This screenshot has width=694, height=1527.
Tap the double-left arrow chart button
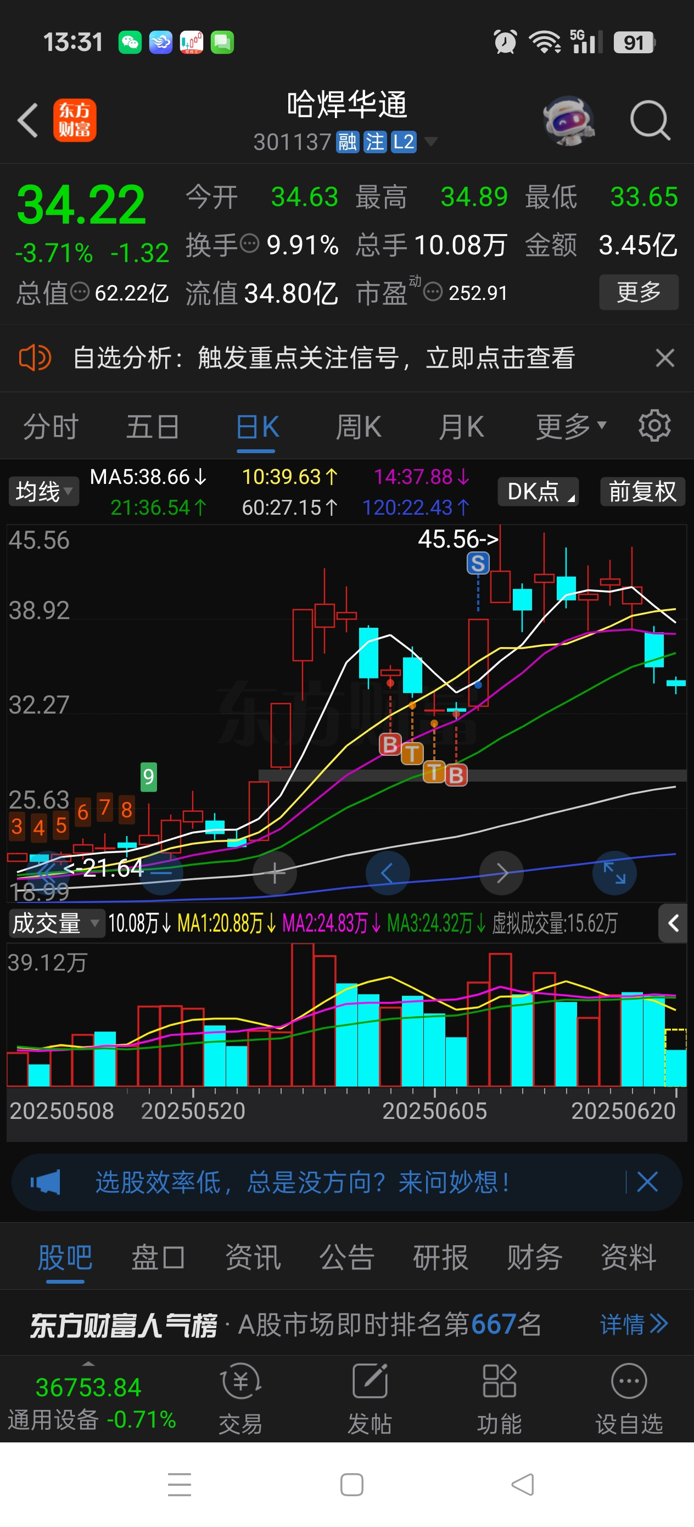coord(47,873)
